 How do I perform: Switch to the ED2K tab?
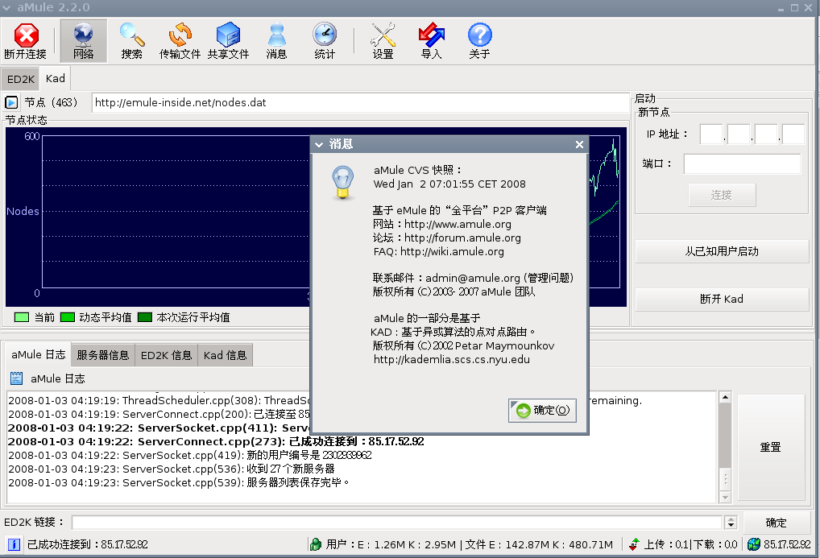(20, 79)
